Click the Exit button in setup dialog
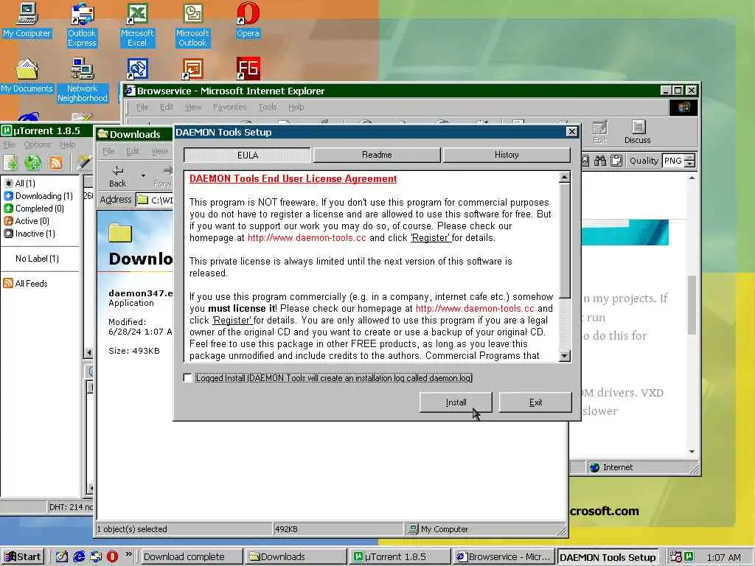Image resolution: width=755 pixels, height=566 pixels. 535,402
